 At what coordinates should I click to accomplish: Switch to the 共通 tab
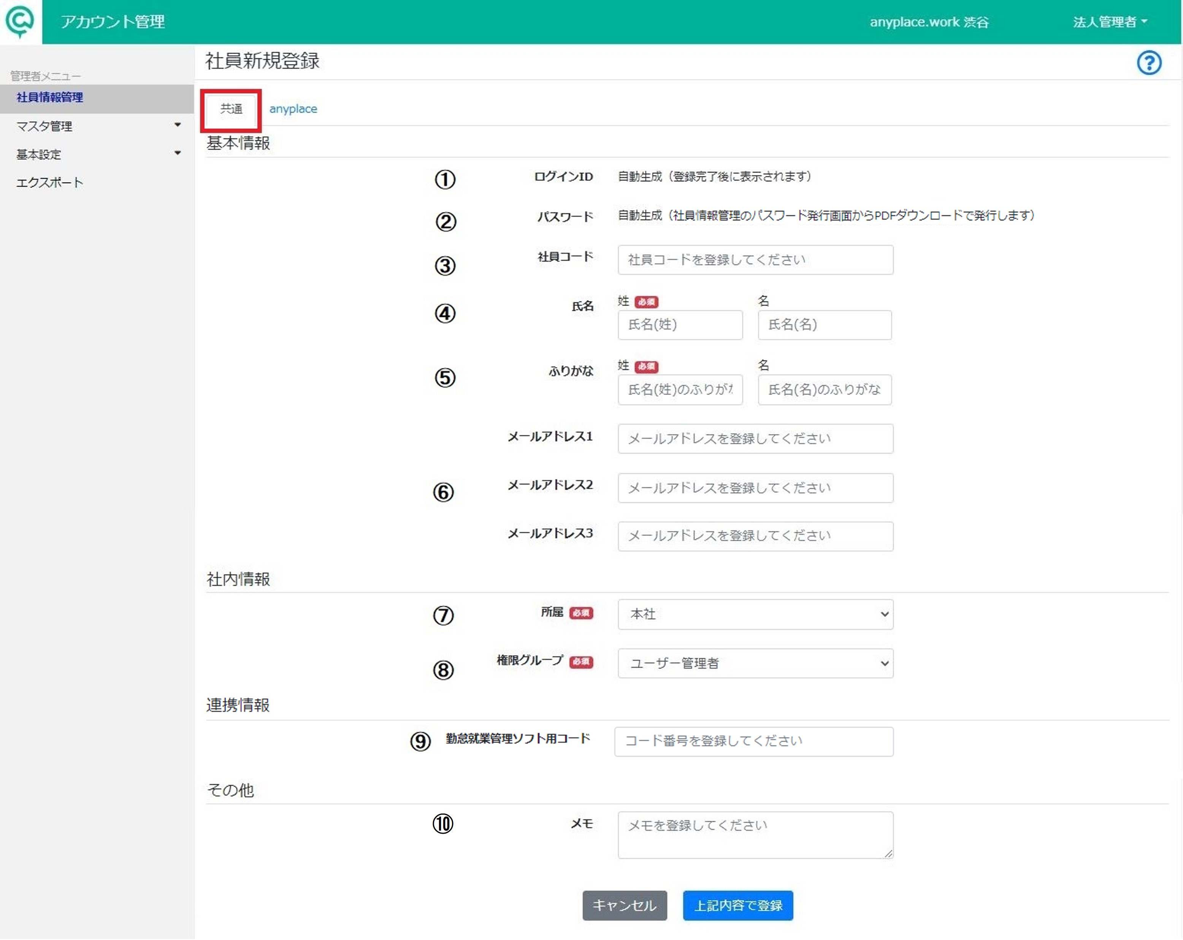click(231, 109)
